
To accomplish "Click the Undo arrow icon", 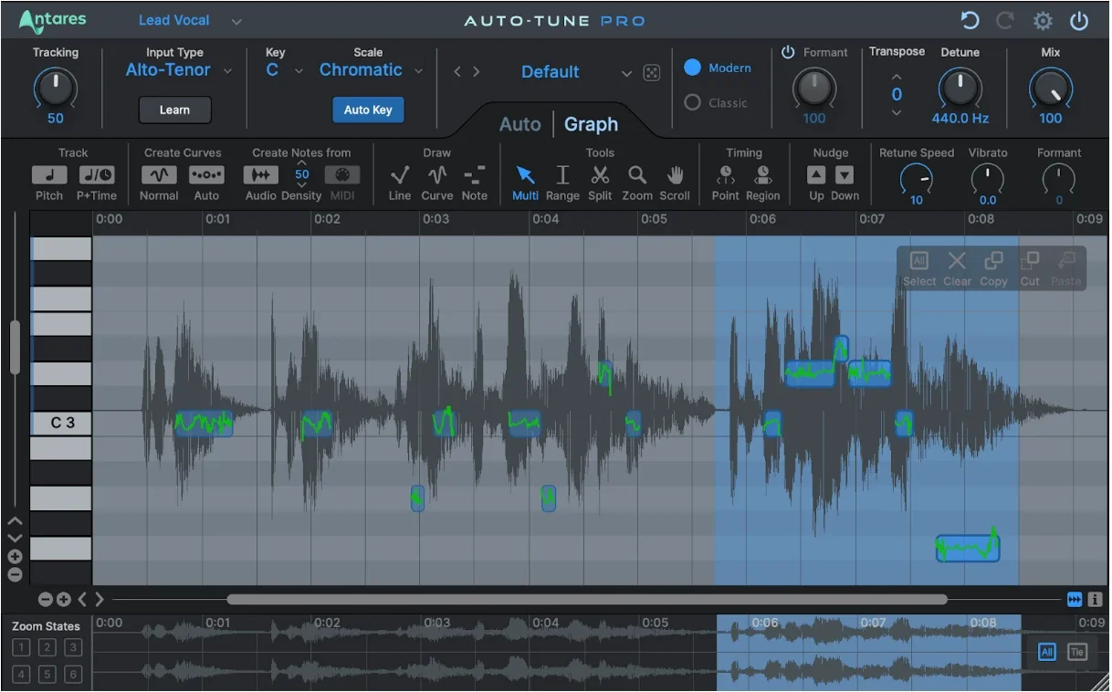I will coord(970,20).
